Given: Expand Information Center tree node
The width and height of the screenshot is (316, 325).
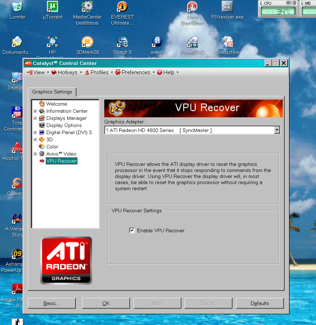Looking at the screenshot, I should (x=35, y=111).
